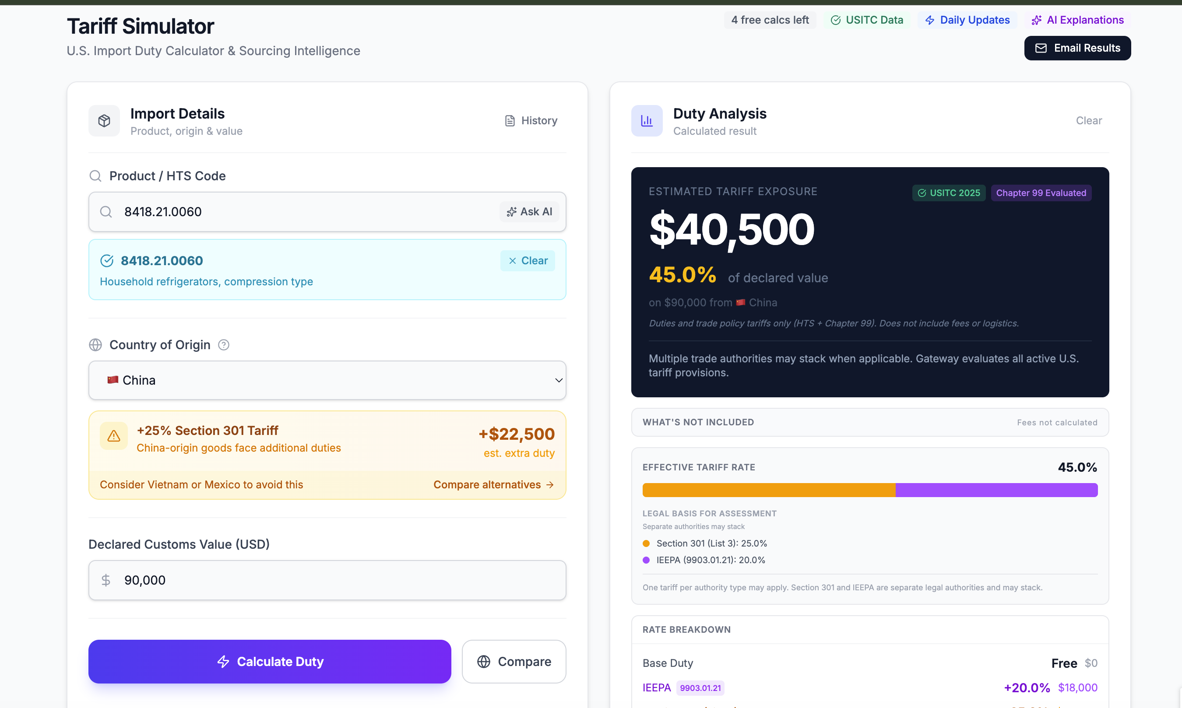Click the globe icon beside Country of Origin
The image size is (1182, 708).
tap(95, 345)
